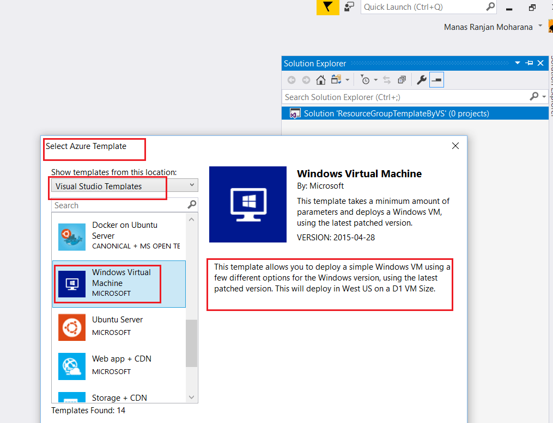Image resolution: width=553 pixels, height=423 pixels.
Task: Click Solution Explorer Back arrow icon
Action: pyautogui.click(x=291, y=80)
